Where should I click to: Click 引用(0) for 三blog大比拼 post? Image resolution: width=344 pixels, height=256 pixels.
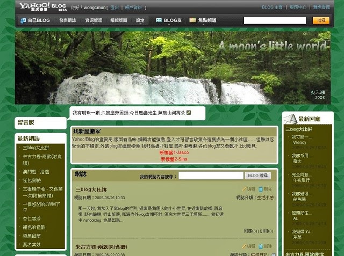(x=267, y=231)
